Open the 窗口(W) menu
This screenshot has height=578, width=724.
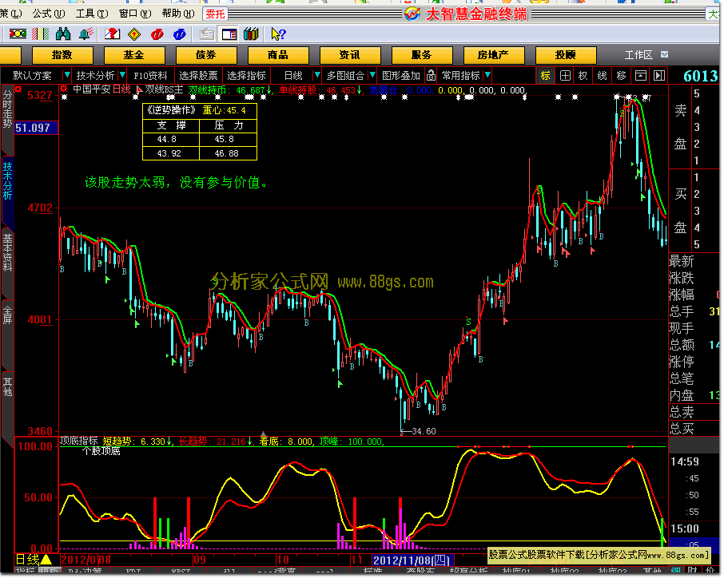coord(135,14)
